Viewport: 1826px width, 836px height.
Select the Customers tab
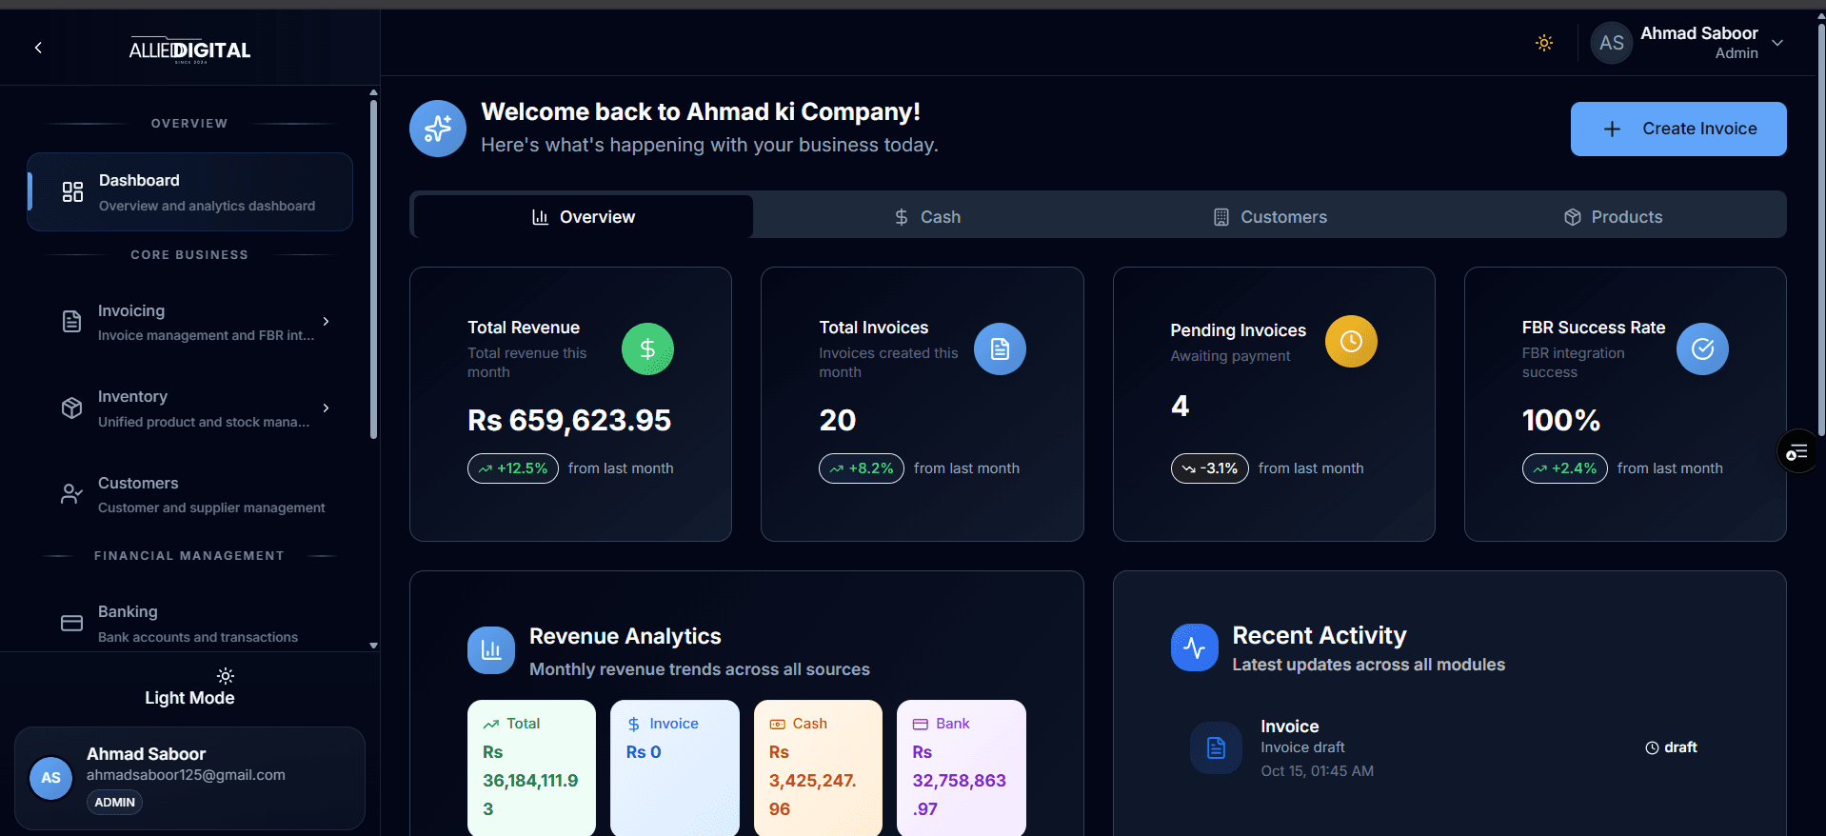1270,217
